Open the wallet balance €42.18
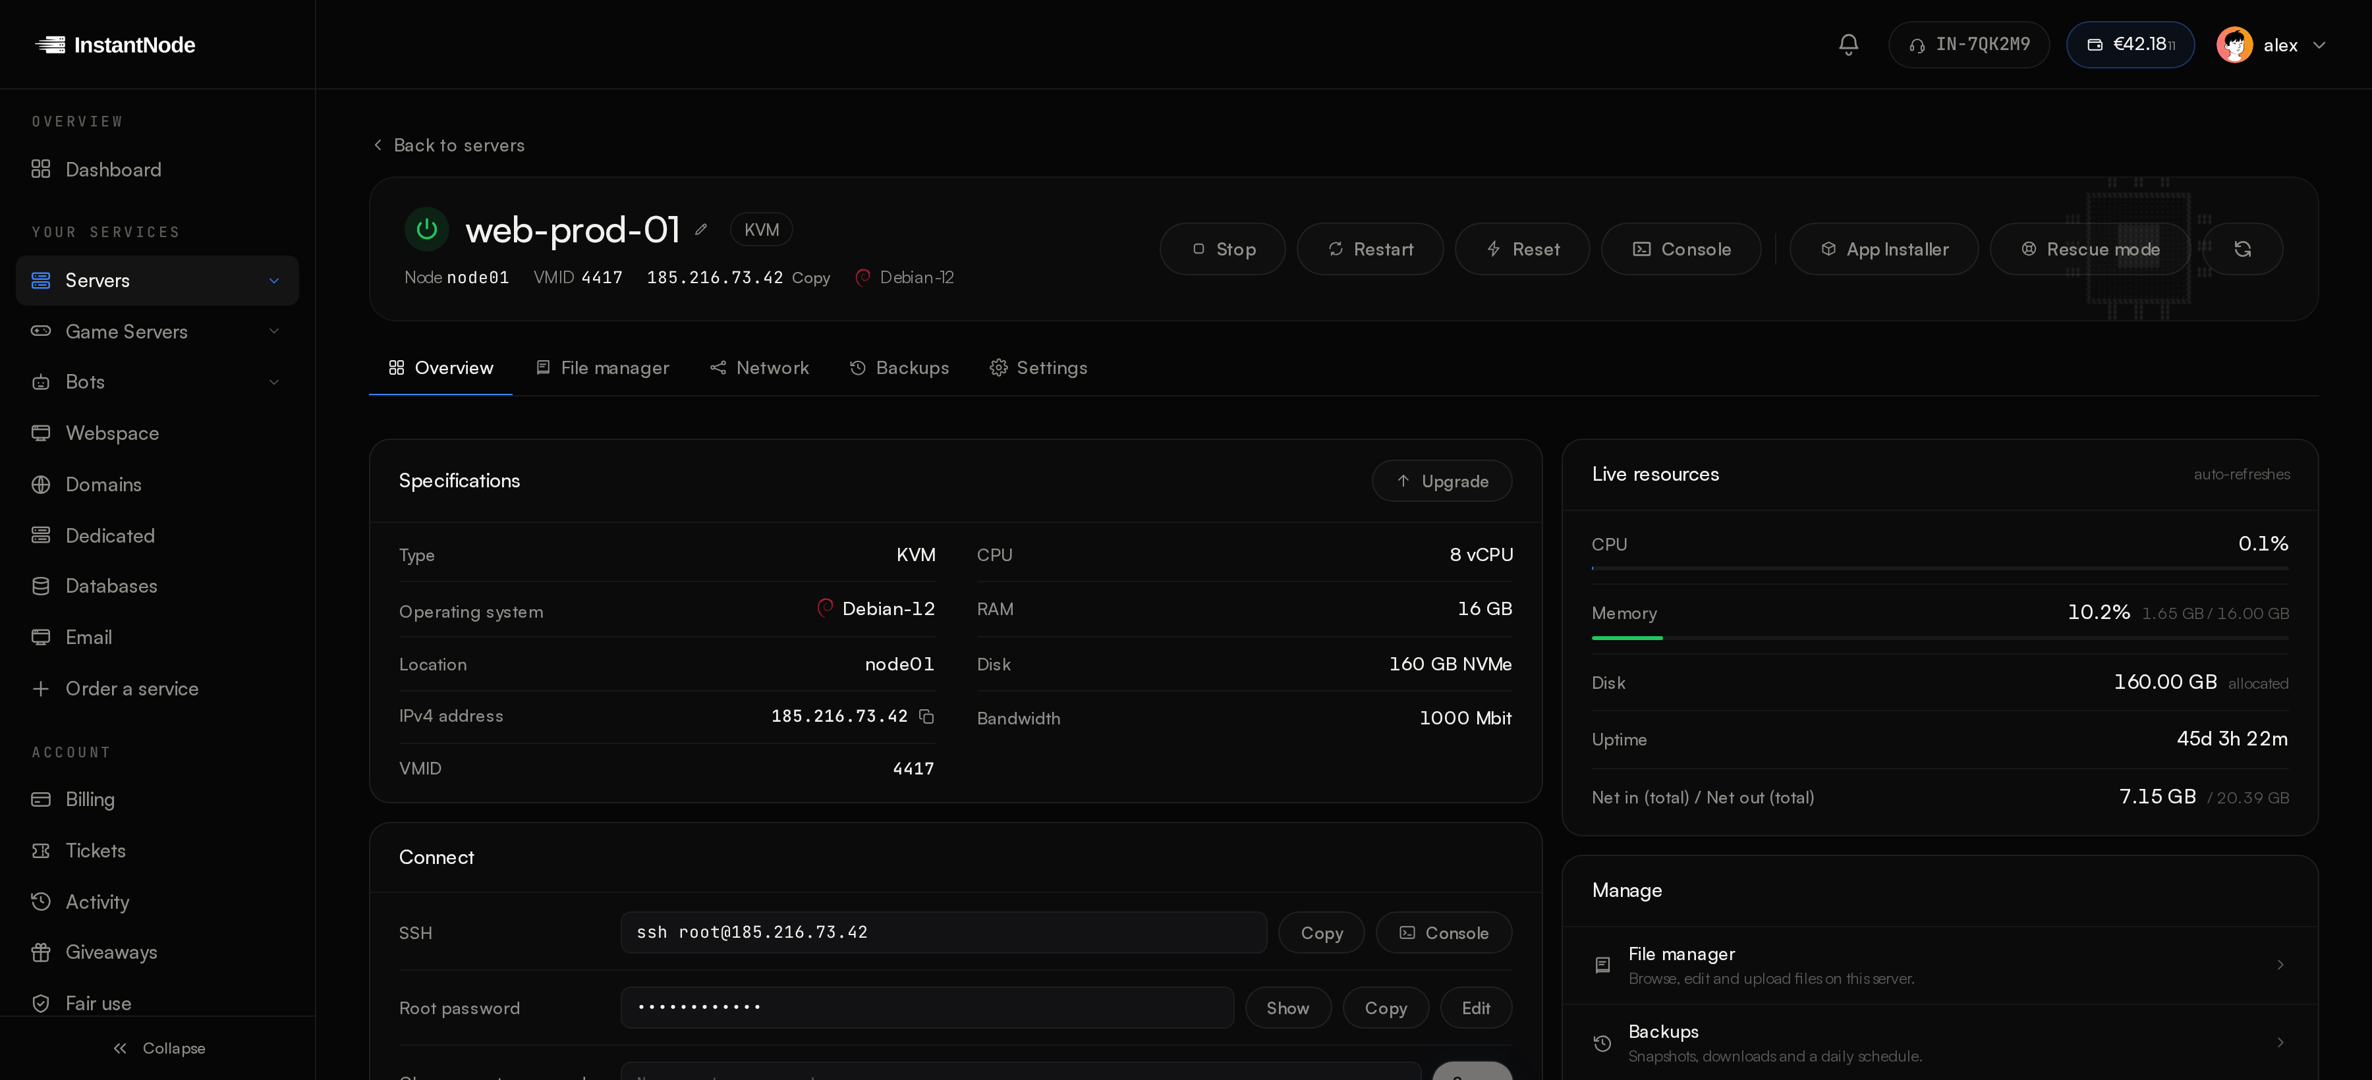 point(2130,44)
